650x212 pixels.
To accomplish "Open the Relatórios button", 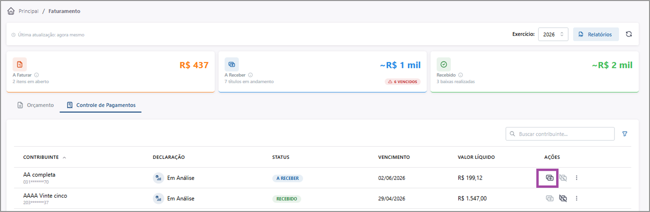I will pos(595,34).
